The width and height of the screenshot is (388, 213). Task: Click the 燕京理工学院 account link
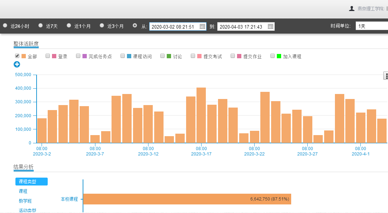click(371, 9)
